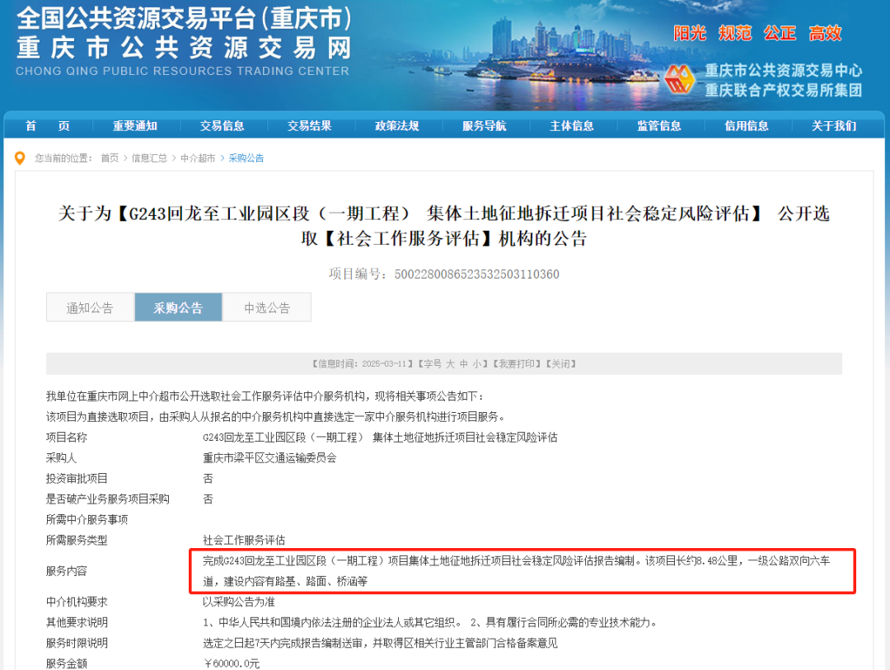The image size is (890, 670).
Task: Select 交易结果 in the navigation bar
Action: coord(309,126)
